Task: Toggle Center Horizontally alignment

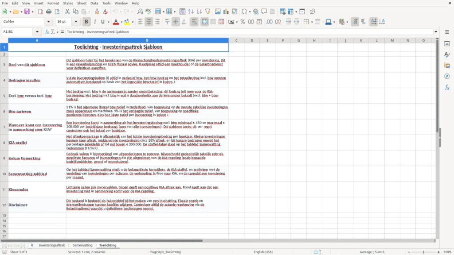Action: [x=149, y=22]
